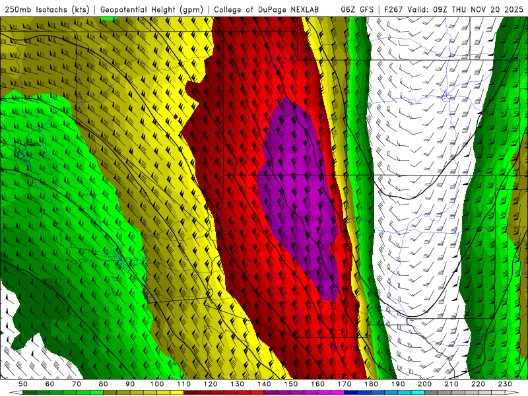Click the 150 knot legend label

(x=291, y=384)
